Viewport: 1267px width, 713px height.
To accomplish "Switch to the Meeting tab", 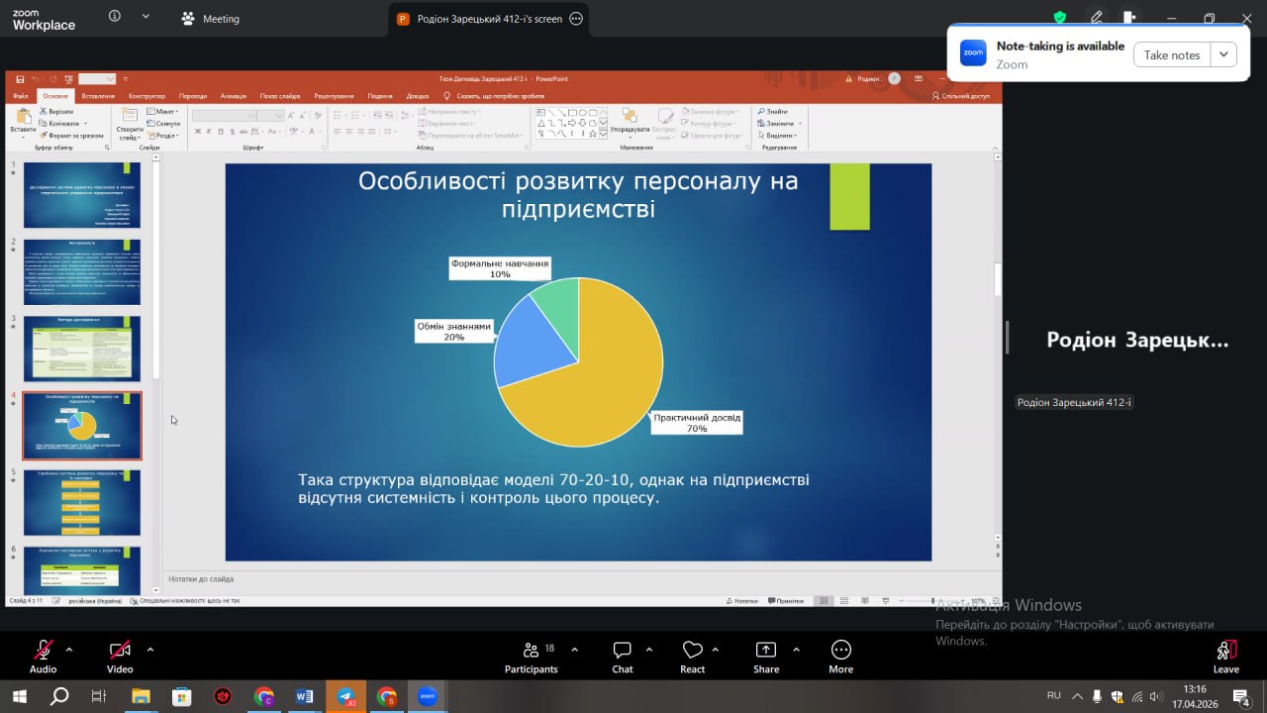I will point(210,18).
